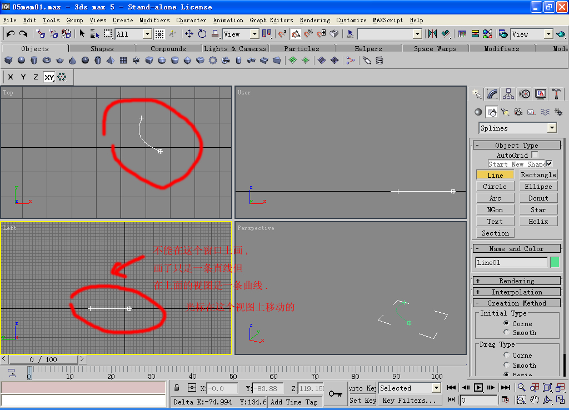Open the Display command panel tab
This screenshot has width=569, height=410.
(x=540, y=94)
